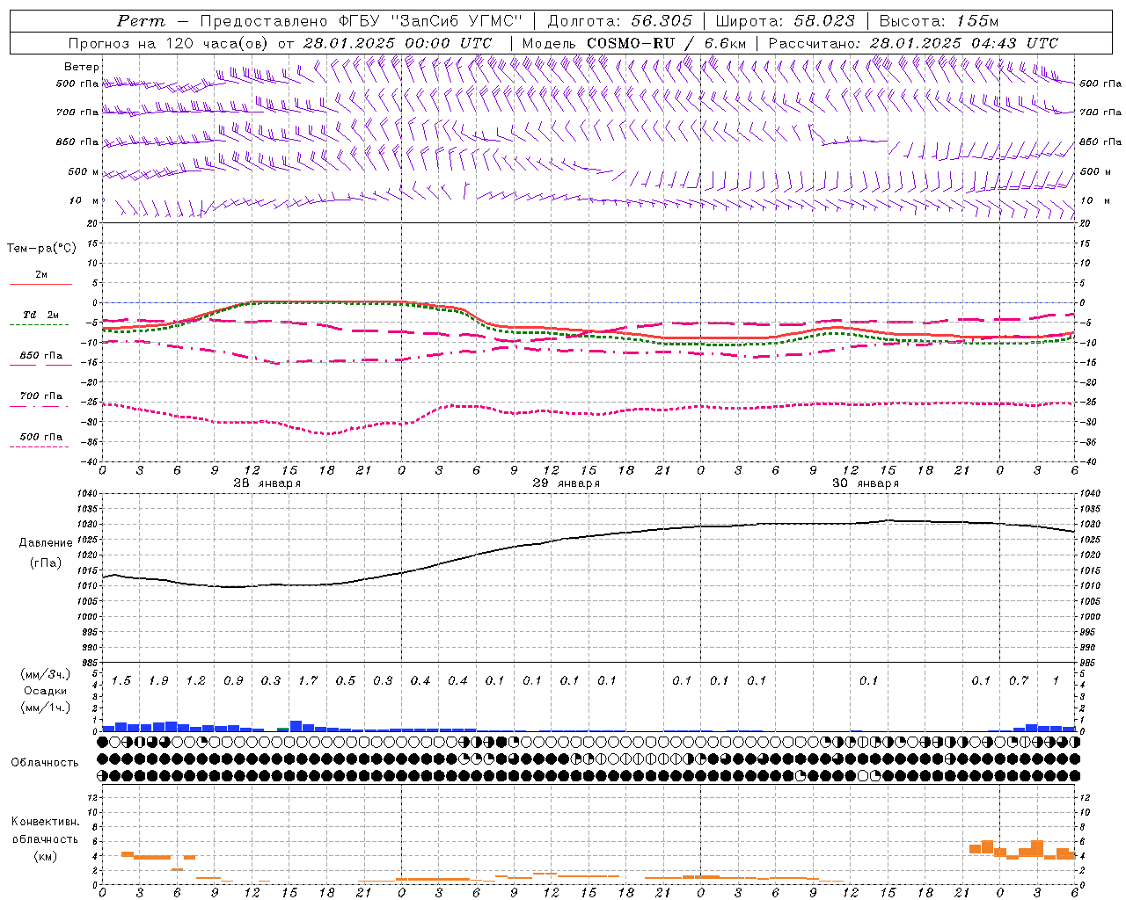Click the 'Ветер' wind panel label

[x=82, y=67]
